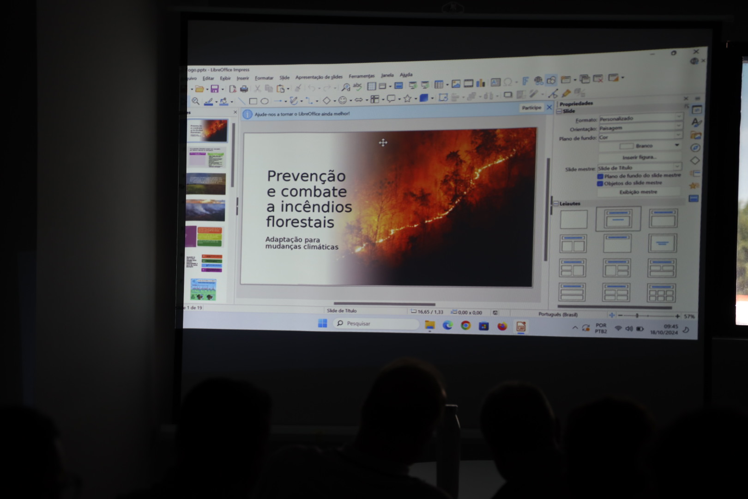Select the Ellipse drawing tool
The width and height of the screenshot is (748, 499).
pos(265,101)
